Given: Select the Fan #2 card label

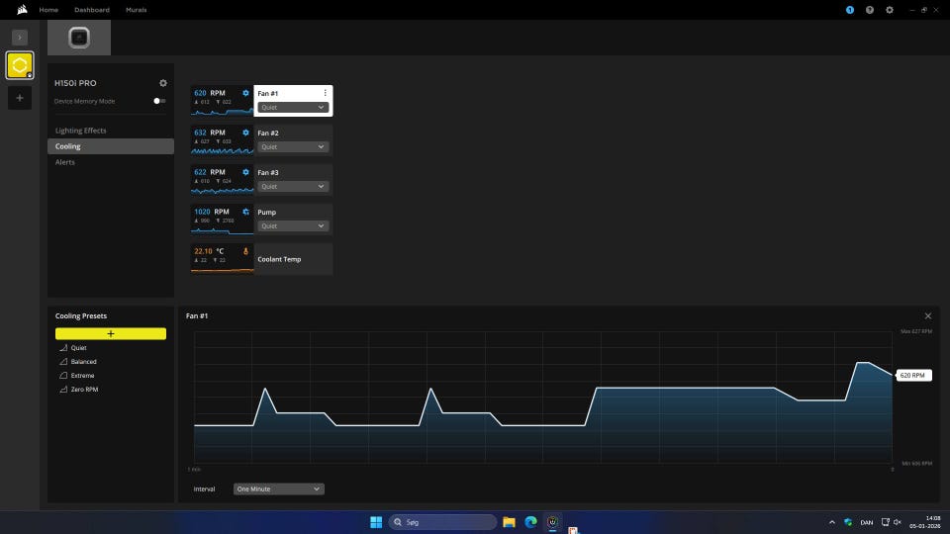Looking at the screenshot, I should 268,133.
